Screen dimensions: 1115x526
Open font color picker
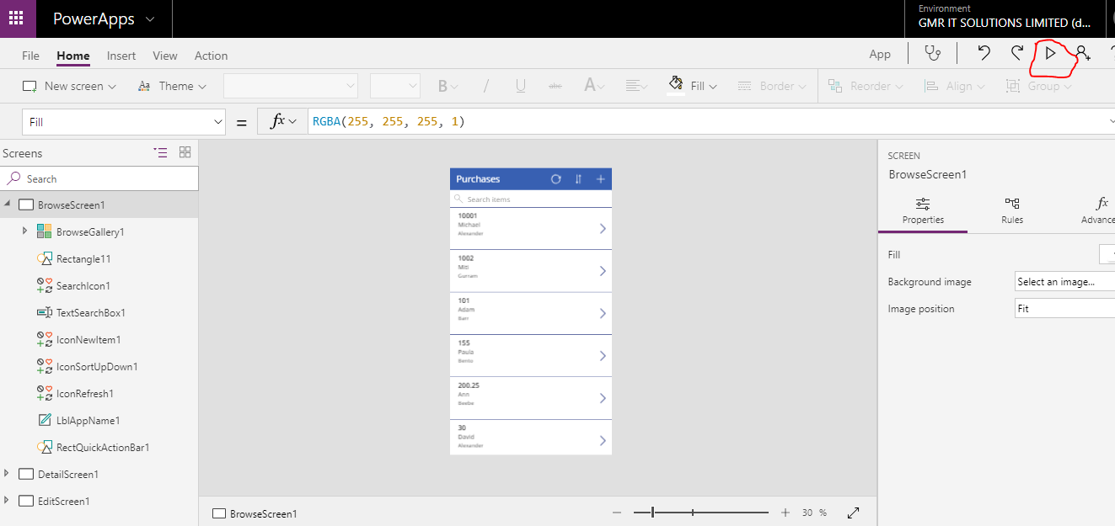pyautogui.click(x=594, y=86)
